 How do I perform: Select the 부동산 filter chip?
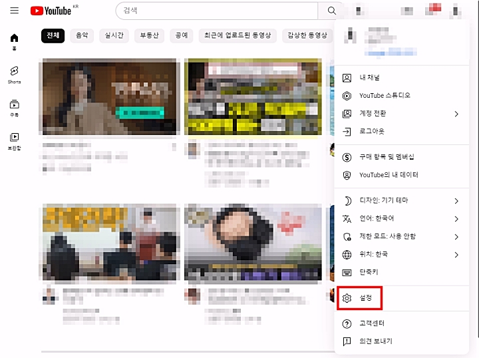point(150,35)
